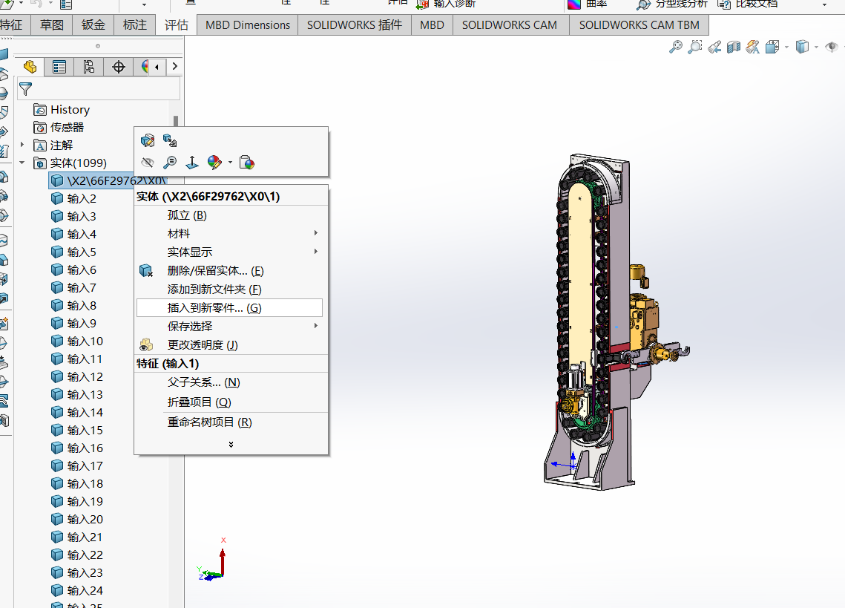Select body 输入24 in tree
845x608 pixels.
click(x=77, y=590)
